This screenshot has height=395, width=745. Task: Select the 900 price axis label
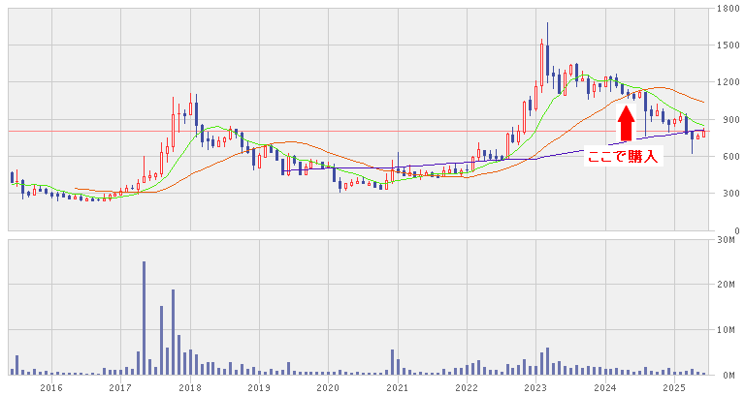coord(733,119)
